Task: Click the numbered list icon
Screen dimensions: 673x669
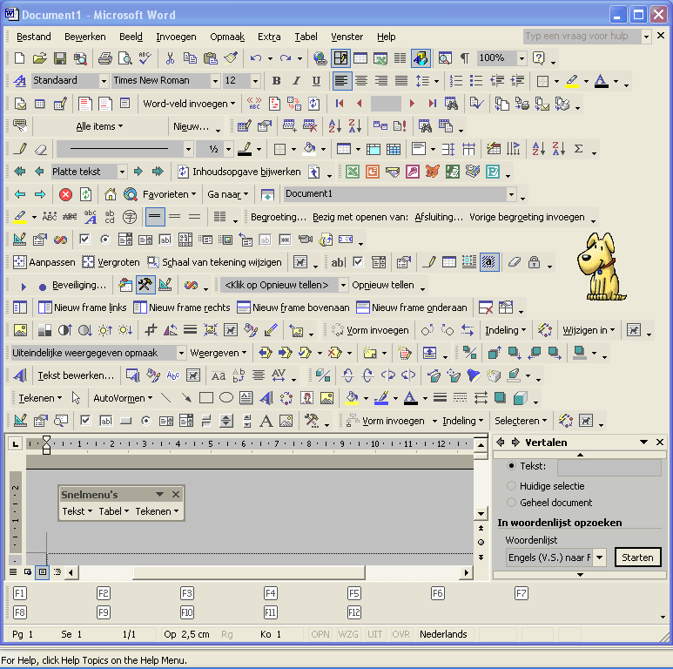Action: [x=456, y=81]
